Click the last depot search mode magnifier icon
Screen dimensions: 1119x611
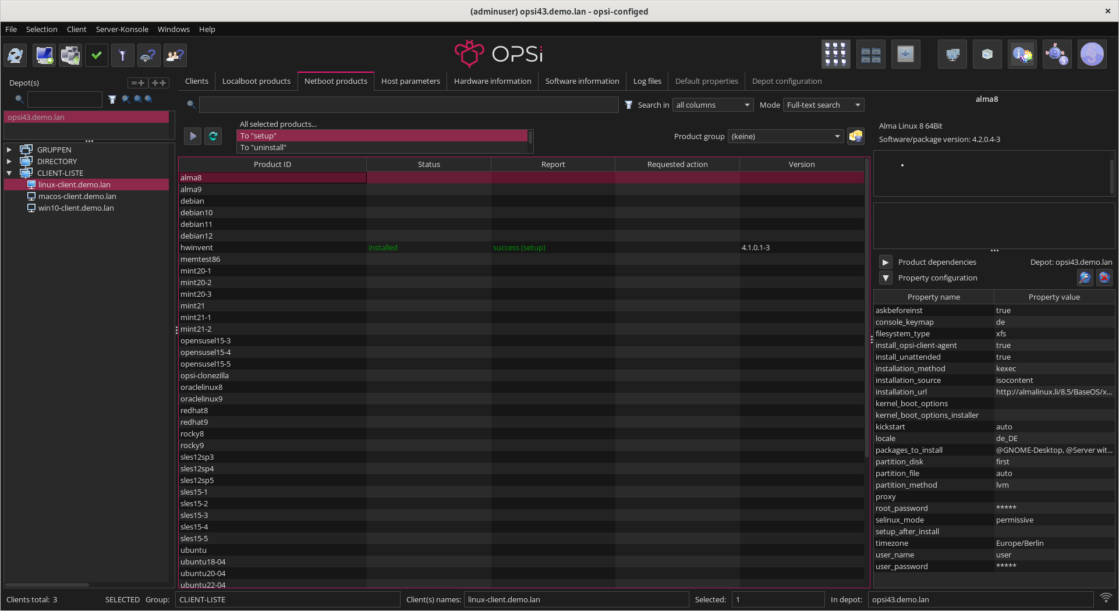[x=148, y=100]
